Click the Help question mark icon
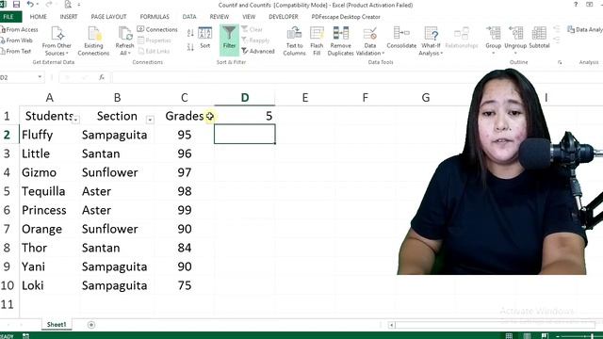The image size is (603, 339). pos(576,5)
